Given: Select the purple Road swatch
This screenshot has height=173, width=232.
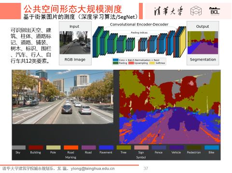Looking at the screenshot, I should click(x=89, y=148).
